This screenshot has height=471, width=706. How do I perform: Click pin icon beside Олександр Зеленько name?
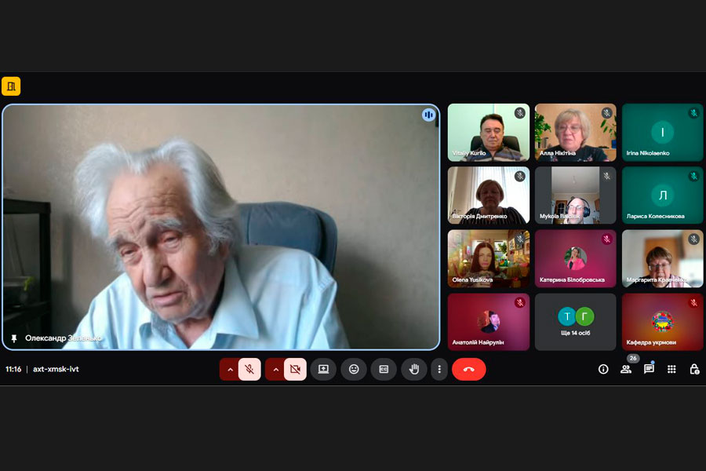coord(14,338)
